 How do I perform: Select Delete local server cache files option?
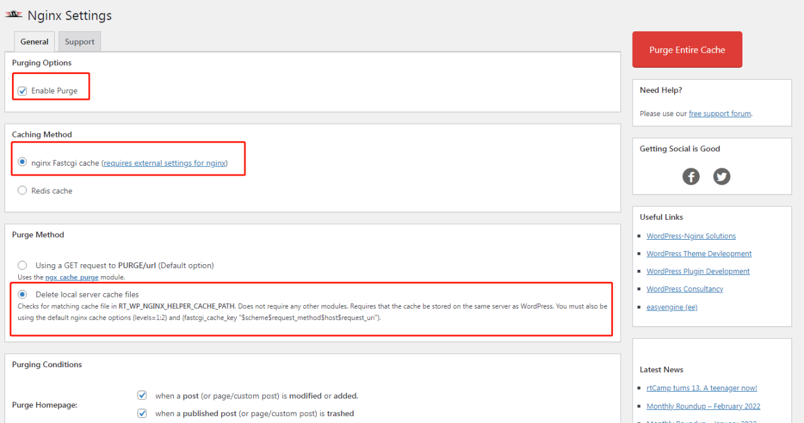pos(23,294)
